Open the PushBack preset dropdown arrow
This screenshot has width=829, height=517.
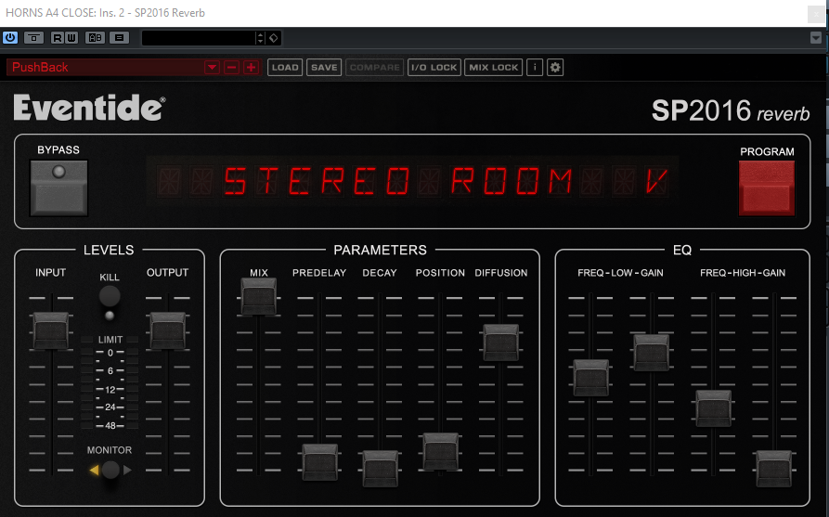pos(212,67)
